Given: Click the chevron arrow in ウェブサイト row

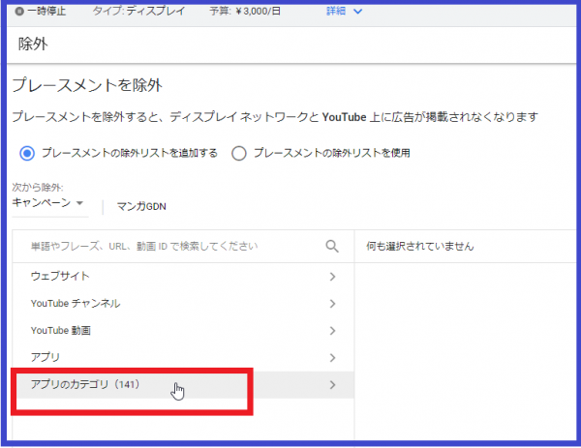Looking at the screenshot, I should click(332, 277).
